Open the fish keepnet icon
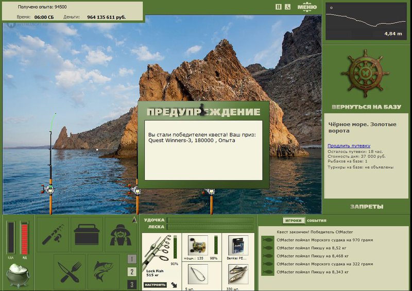412x291 pixels. [x=104, y=272]
